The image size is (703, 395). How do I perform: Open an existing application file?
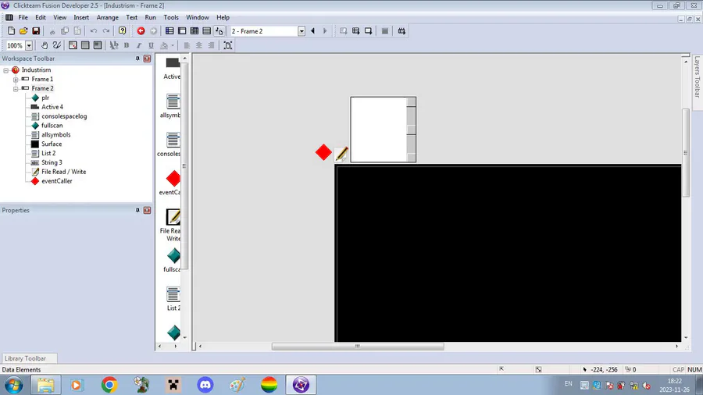tap(23, 31)
